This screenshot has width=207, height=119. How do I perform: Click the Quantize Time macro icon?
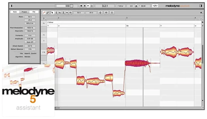click(x=106, y=13)
